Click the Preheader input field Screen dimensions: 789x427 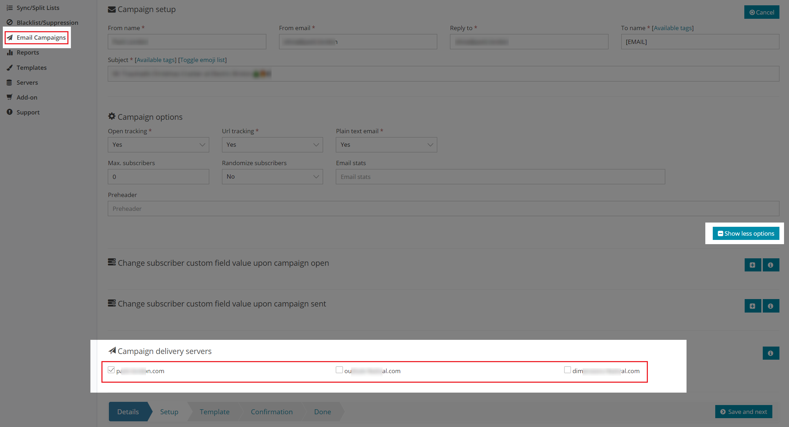444,208
